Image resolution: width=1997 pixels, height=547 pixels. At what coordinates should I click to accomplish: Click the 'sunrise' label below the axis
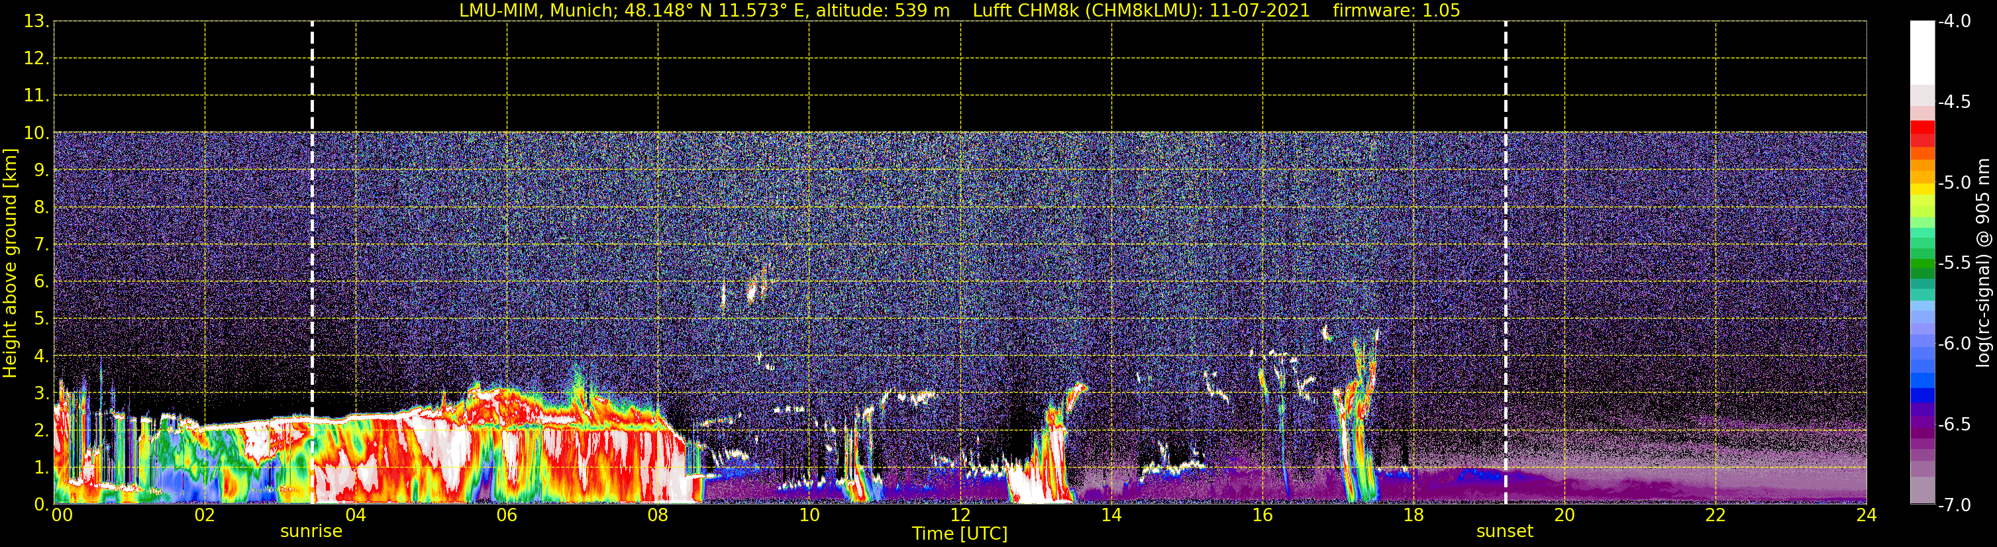[x=311, y=532]
